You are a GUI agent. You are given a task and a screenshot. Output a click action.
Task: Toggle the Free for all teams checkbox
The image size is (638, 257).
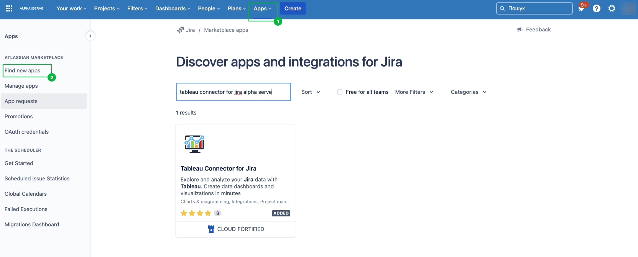340,92
